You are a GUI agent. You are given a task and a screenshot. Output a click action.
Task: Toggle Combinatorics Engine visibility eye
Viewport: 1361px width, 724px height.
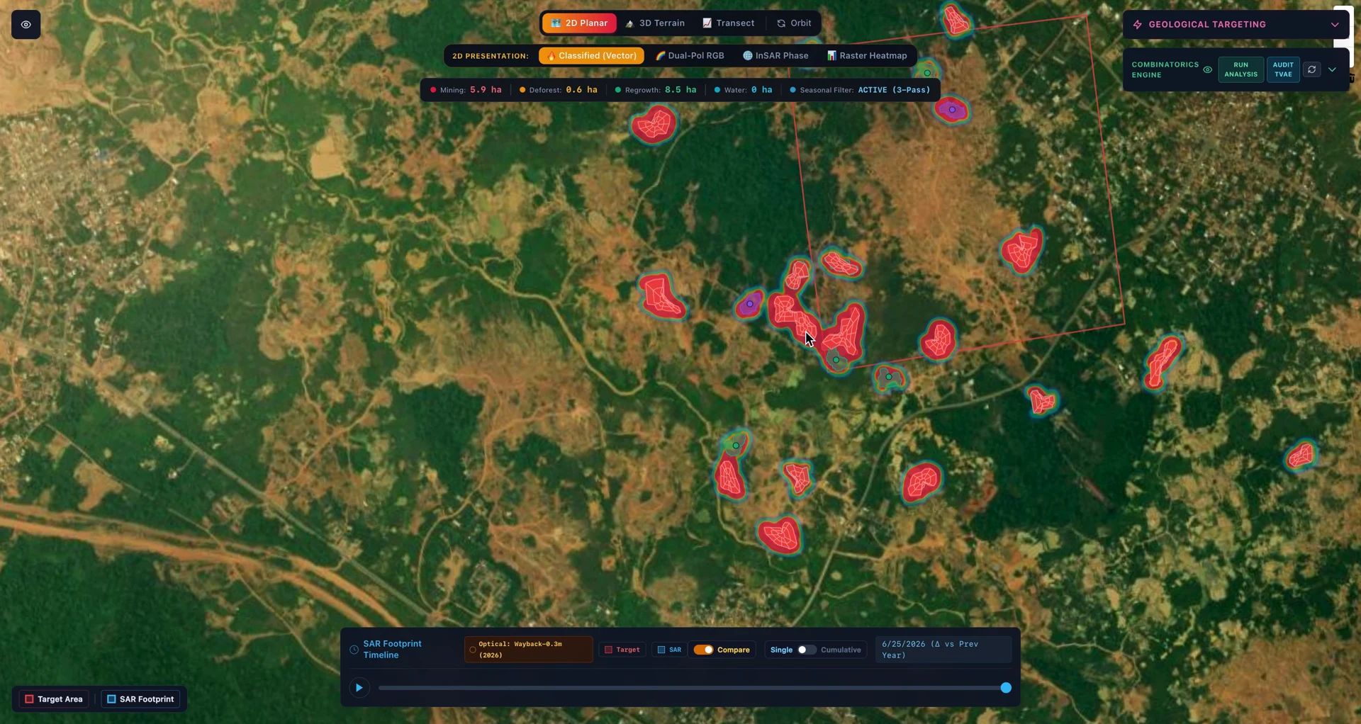point(1207,69)
